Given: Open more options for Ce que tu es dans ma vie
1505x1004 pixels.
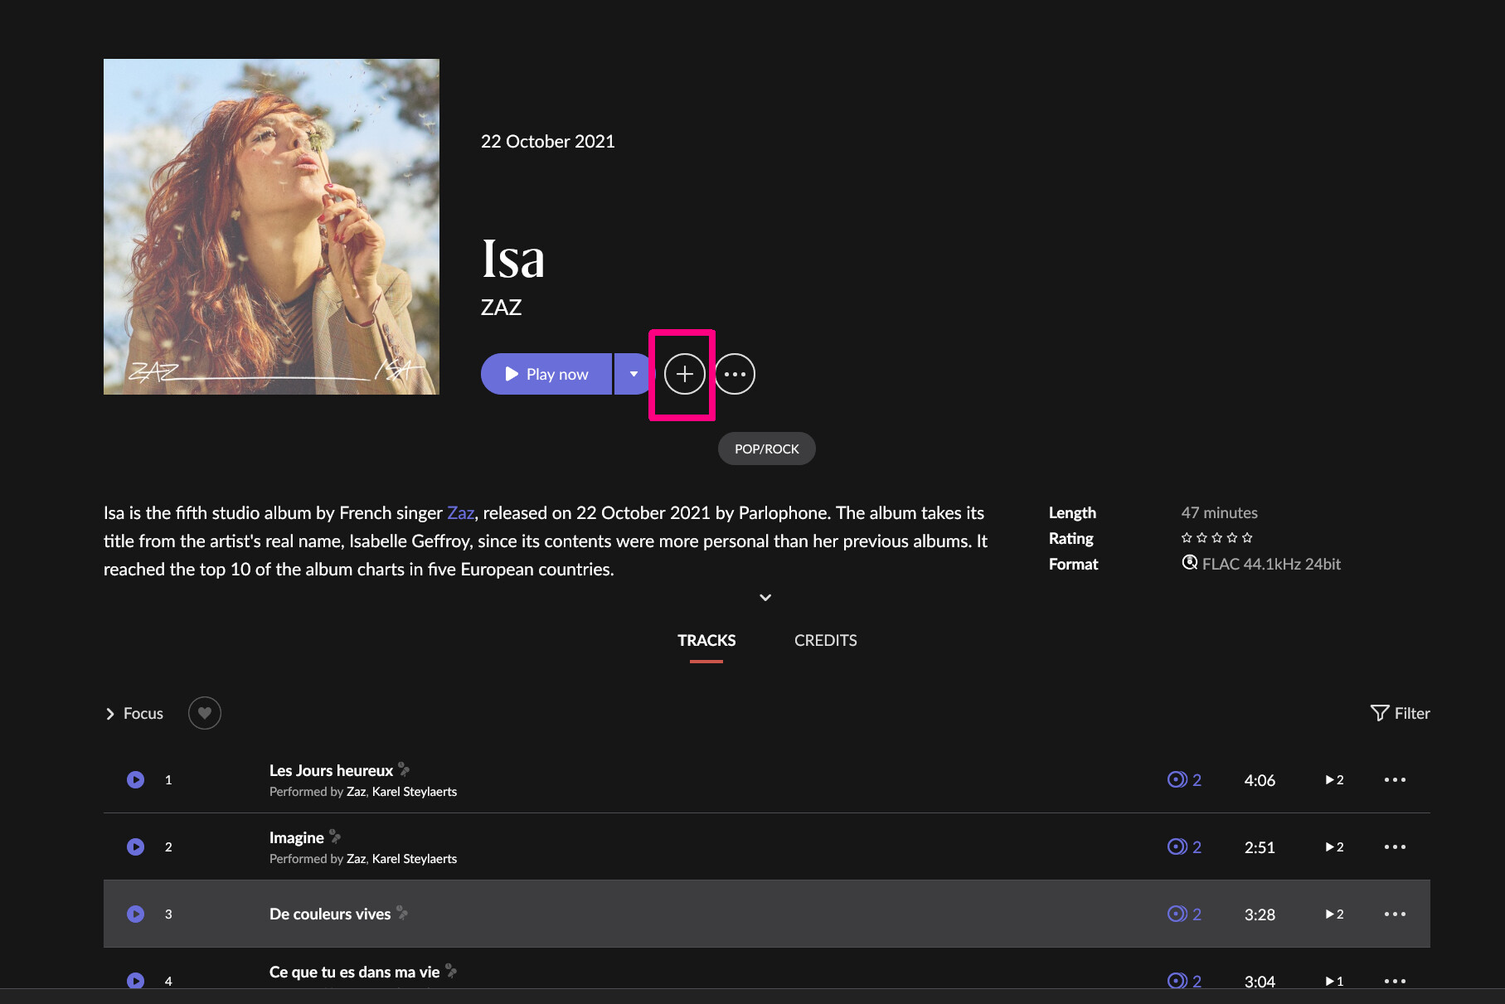Looking at the screenshot, I should click(x=1395, y=981).
